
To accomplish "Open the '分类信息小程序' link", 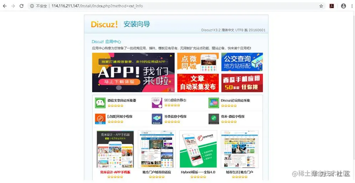I will click(175, 116).
